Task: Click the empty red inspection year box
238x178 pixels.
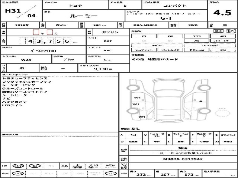Action: point(36,32)
